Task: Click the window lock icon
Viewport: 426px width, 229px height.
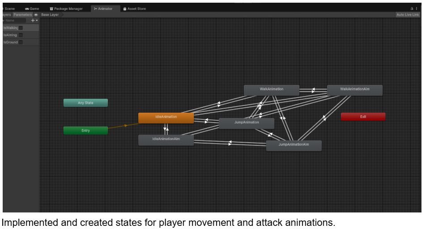Action: pyautogui.click(x=412, y=8)
